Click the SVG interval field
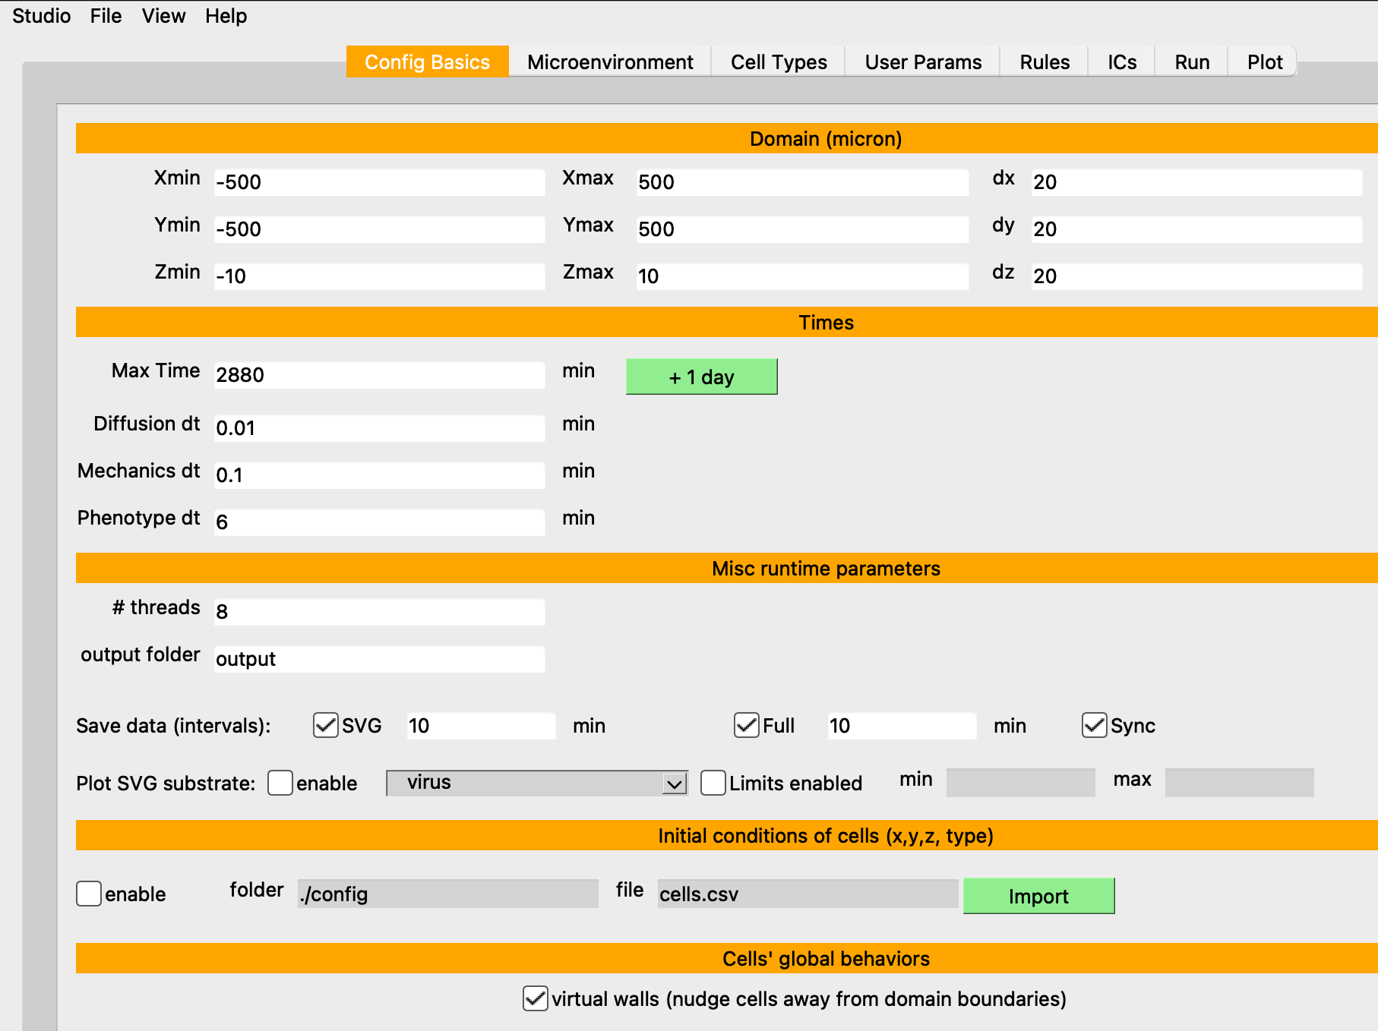1378x1031 pixels. click(x=481, y=726)
